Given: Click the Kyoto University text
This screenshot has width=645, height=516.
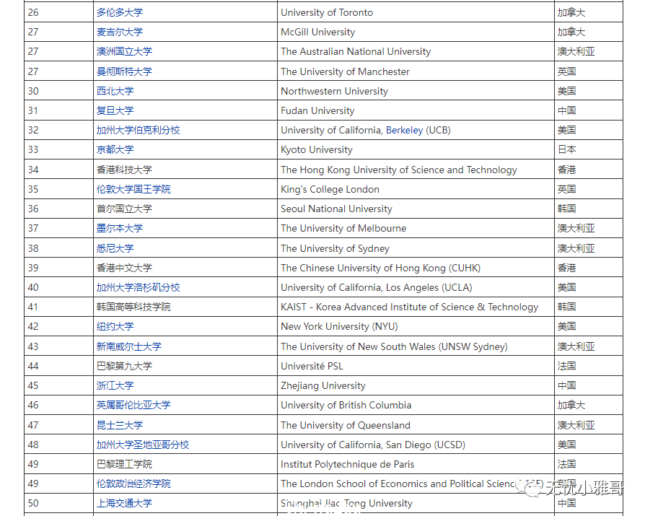Looking at the screenshot, I should (x=316, y=149).
